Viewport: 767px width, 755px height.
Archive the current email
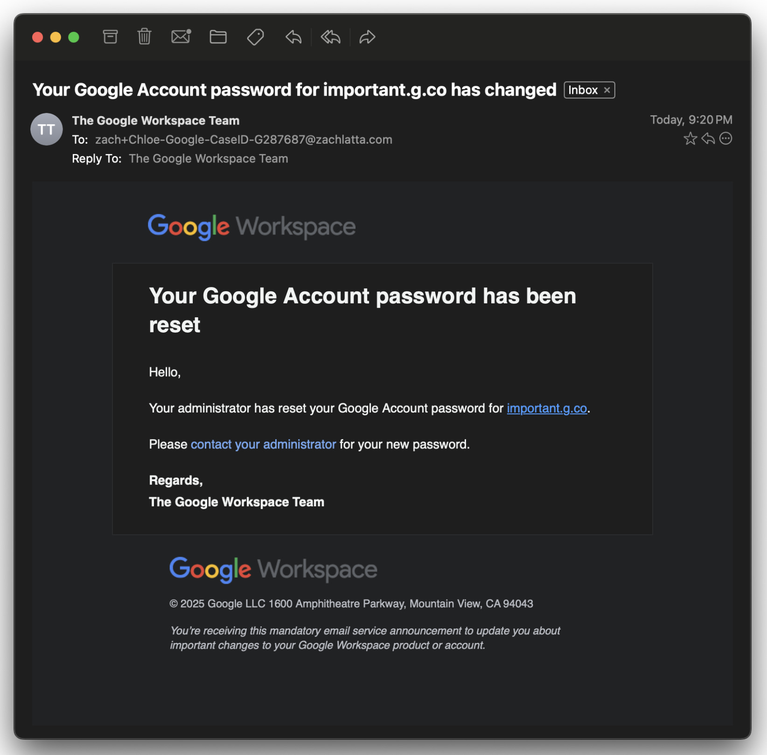110,37
